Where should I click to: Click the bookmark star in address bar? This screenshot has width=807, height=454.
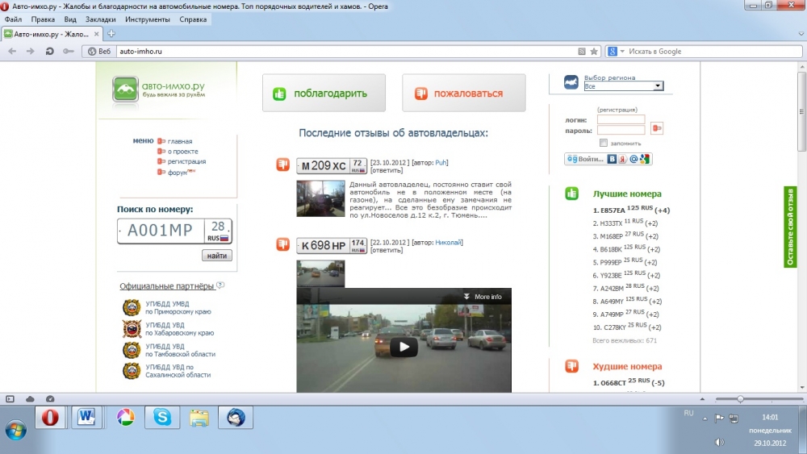point(594,51)
